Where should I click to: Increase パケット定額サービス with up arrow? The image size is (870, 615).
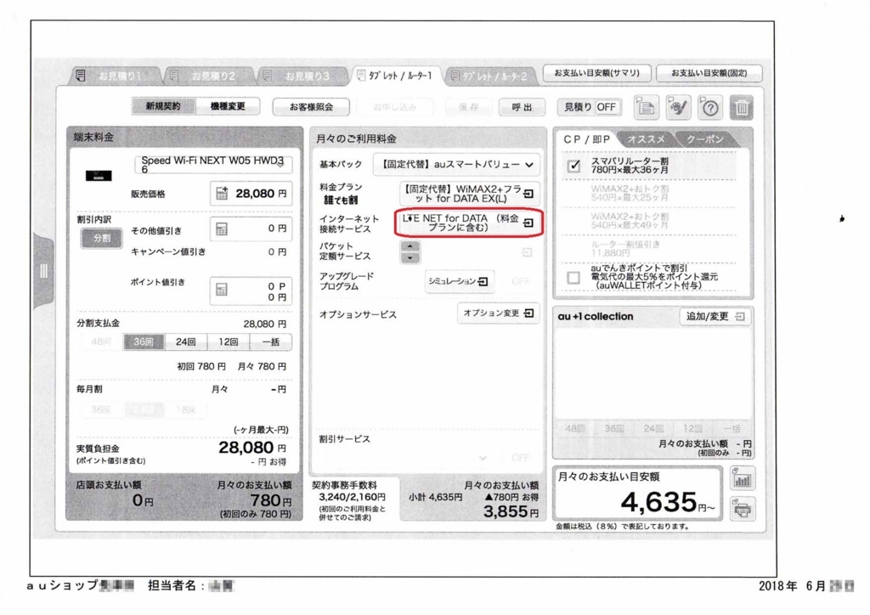click(410, 246)
